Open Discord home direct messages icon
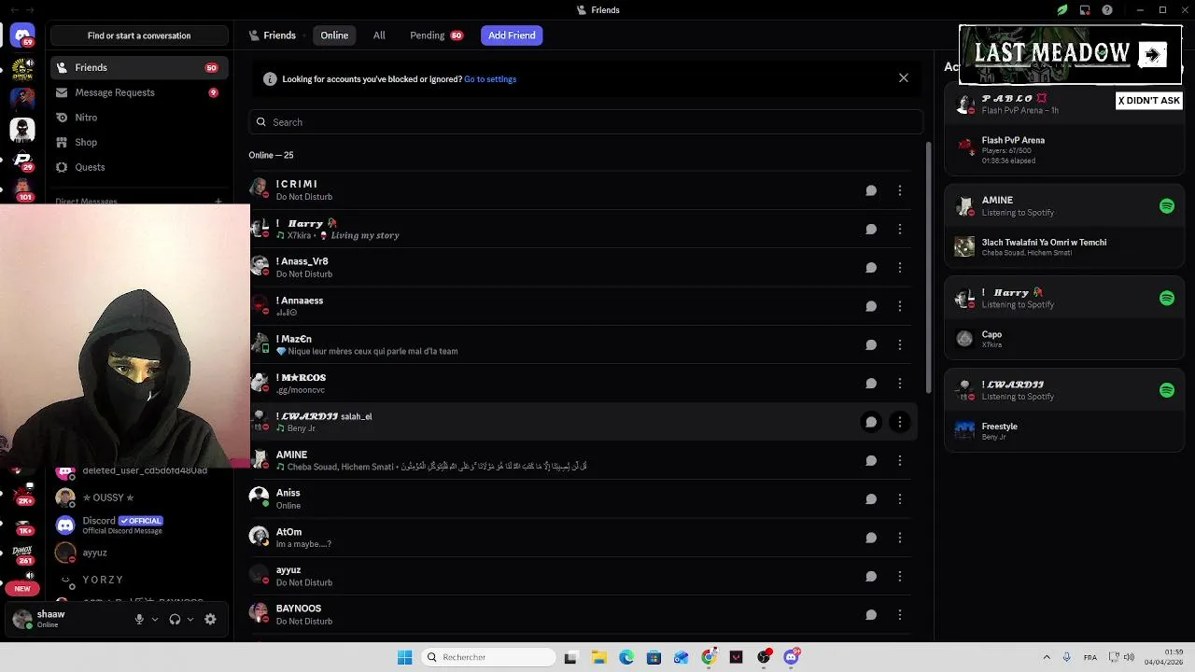Image resolution: width=1195 pixels, height=672 pixels. (22, 35)
